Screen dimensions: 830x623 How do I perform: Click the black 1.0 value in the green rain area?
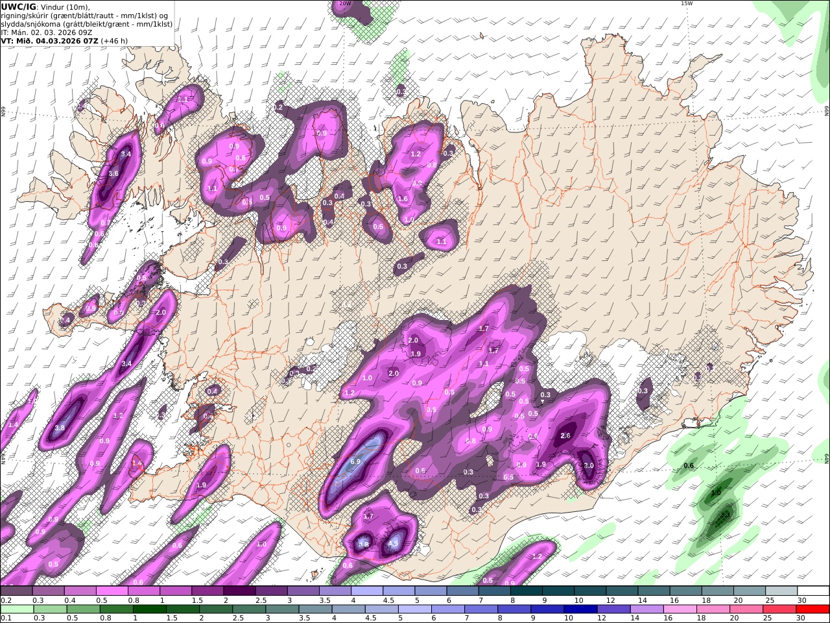pyautogui.click(x=716, y=493)
